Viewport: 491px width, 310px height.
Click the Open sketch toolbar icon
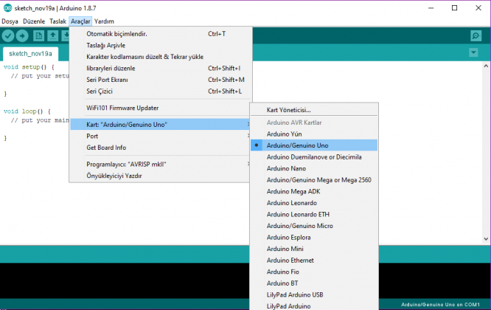53,35
